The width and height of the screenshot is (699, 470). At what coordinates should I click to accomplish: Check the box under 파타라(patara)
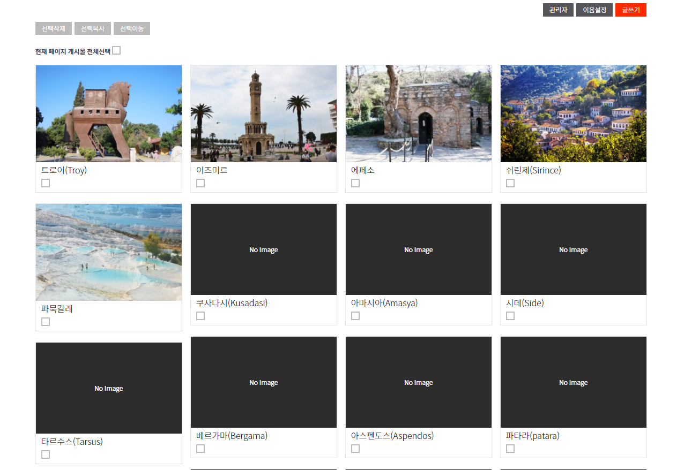510,449
